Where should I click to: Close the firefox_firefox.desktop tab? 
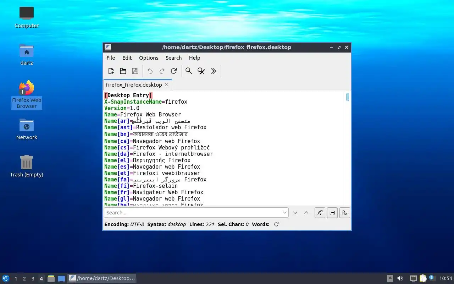(166, 84)
